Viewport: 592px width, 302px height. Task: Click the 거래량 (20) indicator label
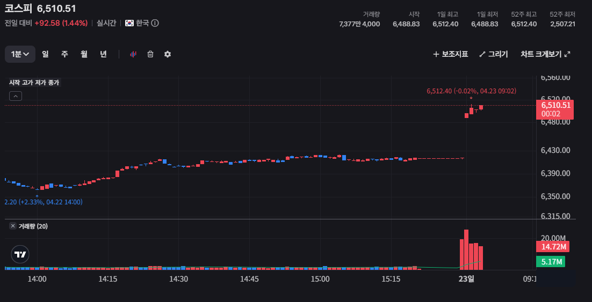pos(33,226)
